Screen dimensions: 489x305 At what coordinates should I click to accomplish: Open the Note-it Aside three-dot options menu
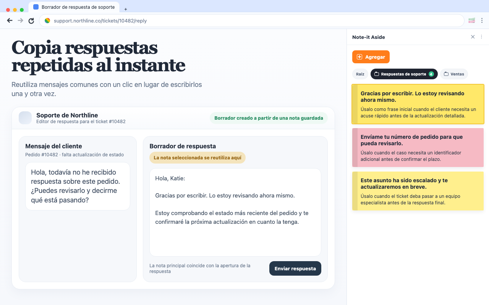click(481, 37)
